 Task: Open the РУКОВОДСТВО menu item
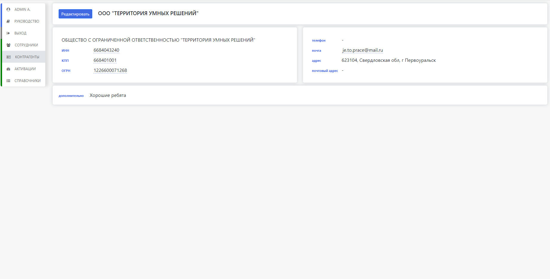pyautogui.click(x=24, y=21)
